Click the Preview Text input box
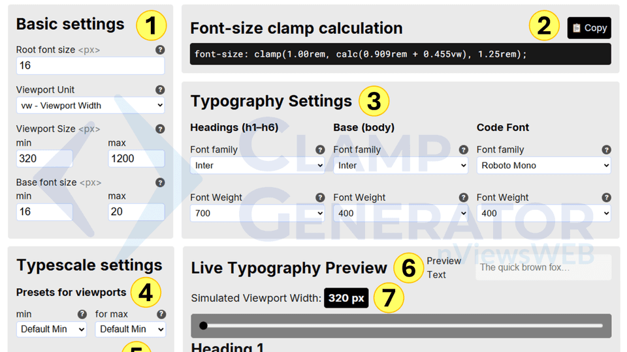The width and height of the screenshot is (627, 352). [x=543, y=267]
